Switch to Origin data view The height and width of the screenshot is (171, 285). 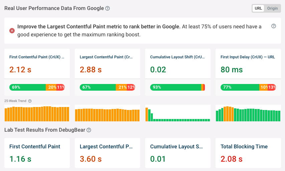pyautogui.click(x=272, y=8)
